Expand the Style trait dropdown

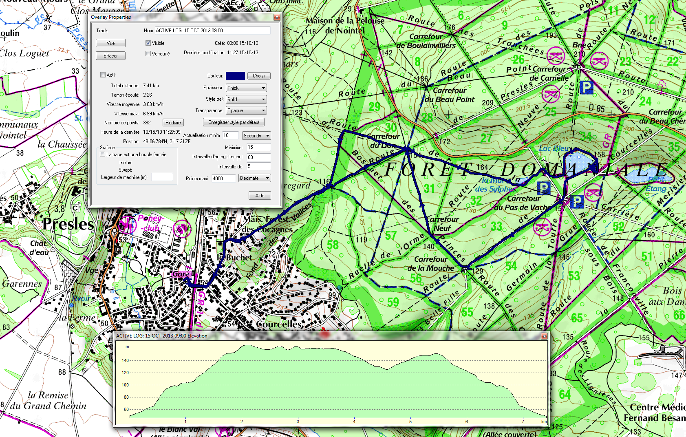[x=246, y=99]
